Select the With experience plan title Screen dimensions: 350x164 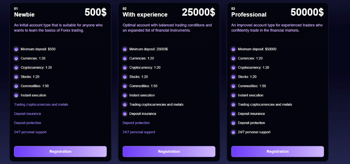coord(145,14)
